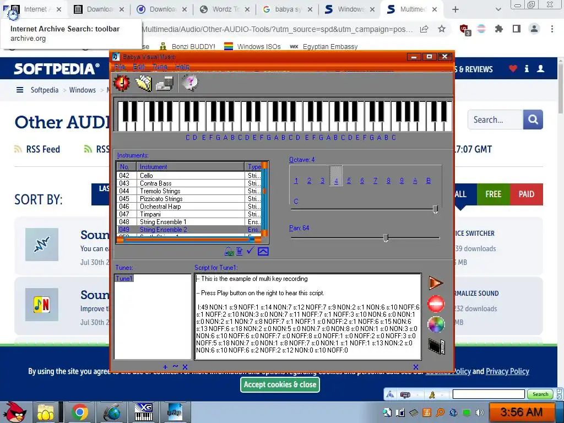The height and width of the screenshot is (423, 564).
Task: Select String Ensemble 1 row
Action: tap(189, 222)
